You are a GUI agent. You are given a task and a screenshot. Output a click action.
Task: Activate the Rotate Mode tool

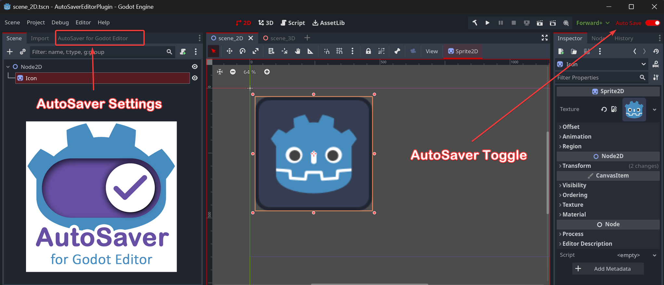coord(243,51)
